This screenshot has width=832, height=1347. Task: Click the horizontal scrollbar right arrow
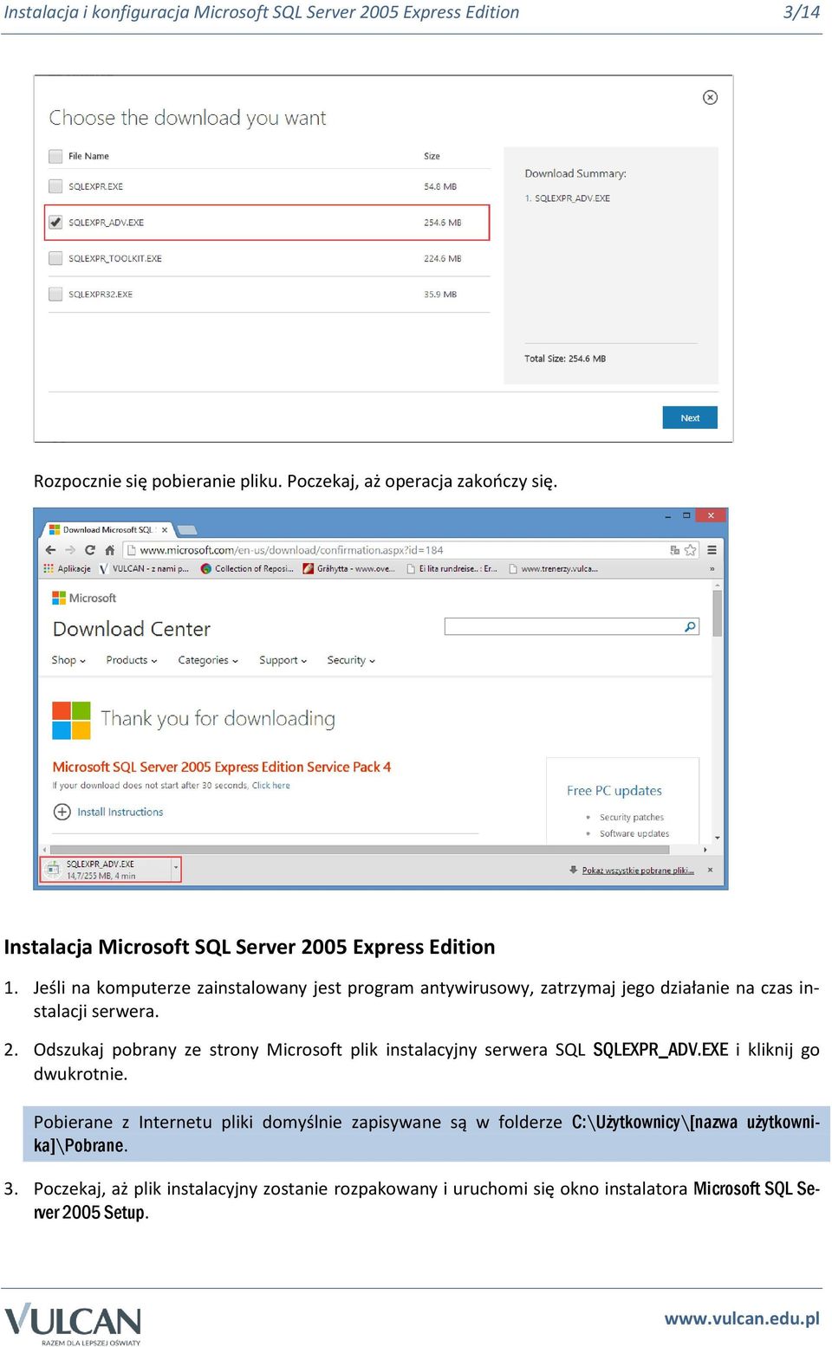click(x=706, y=850)
